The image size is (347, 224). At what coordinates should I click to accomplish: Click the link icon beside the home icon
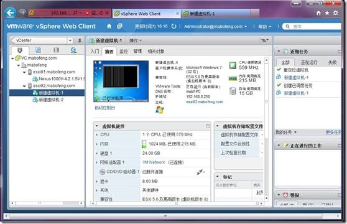pyautogui.click(x=119, y=26)
